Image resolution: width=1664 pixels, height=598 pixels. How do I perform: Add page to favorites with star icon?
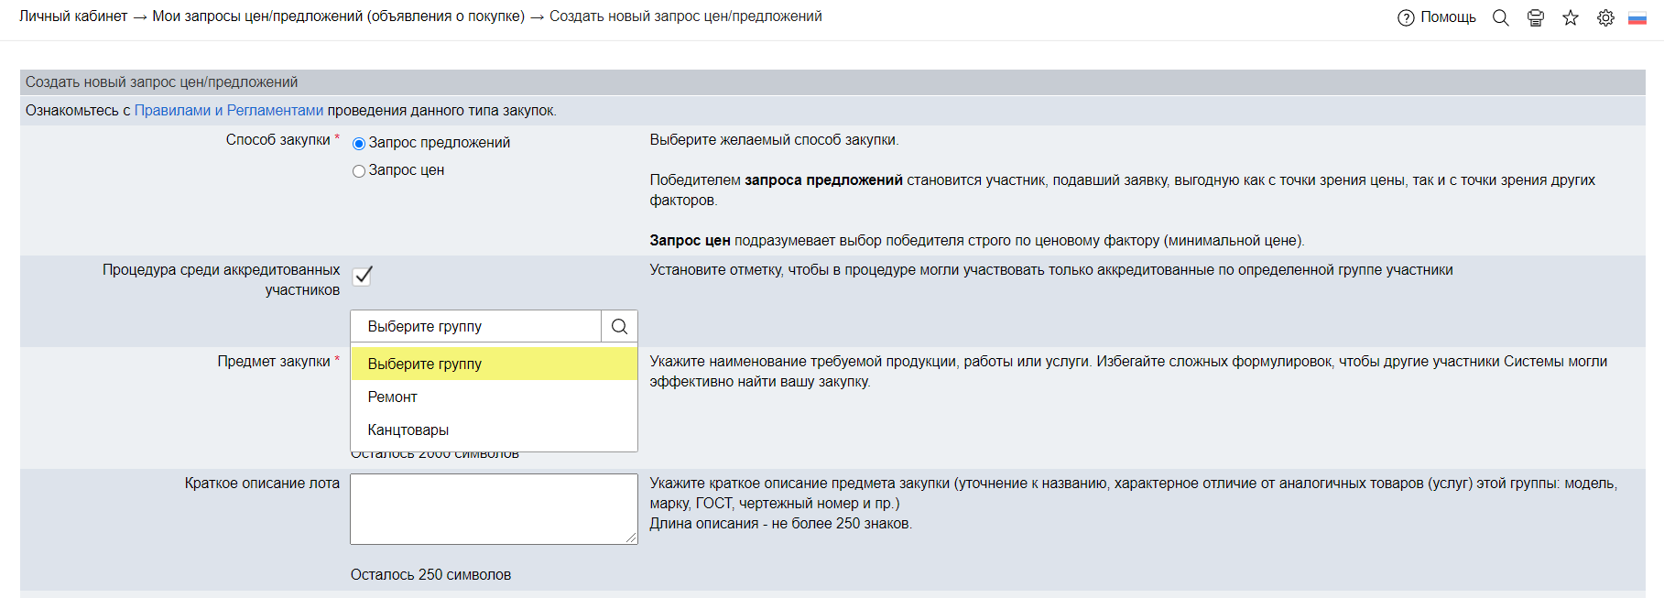tap(1571, 17)
